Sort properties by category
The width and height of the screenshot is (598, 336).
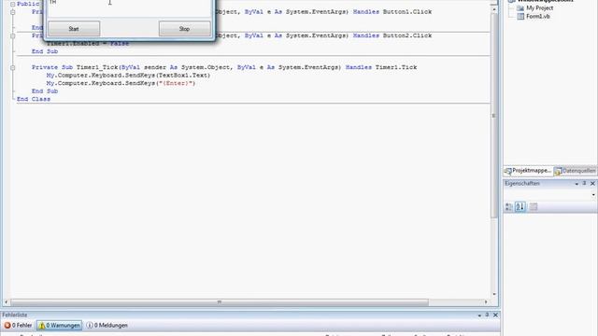tap(508, 207)
